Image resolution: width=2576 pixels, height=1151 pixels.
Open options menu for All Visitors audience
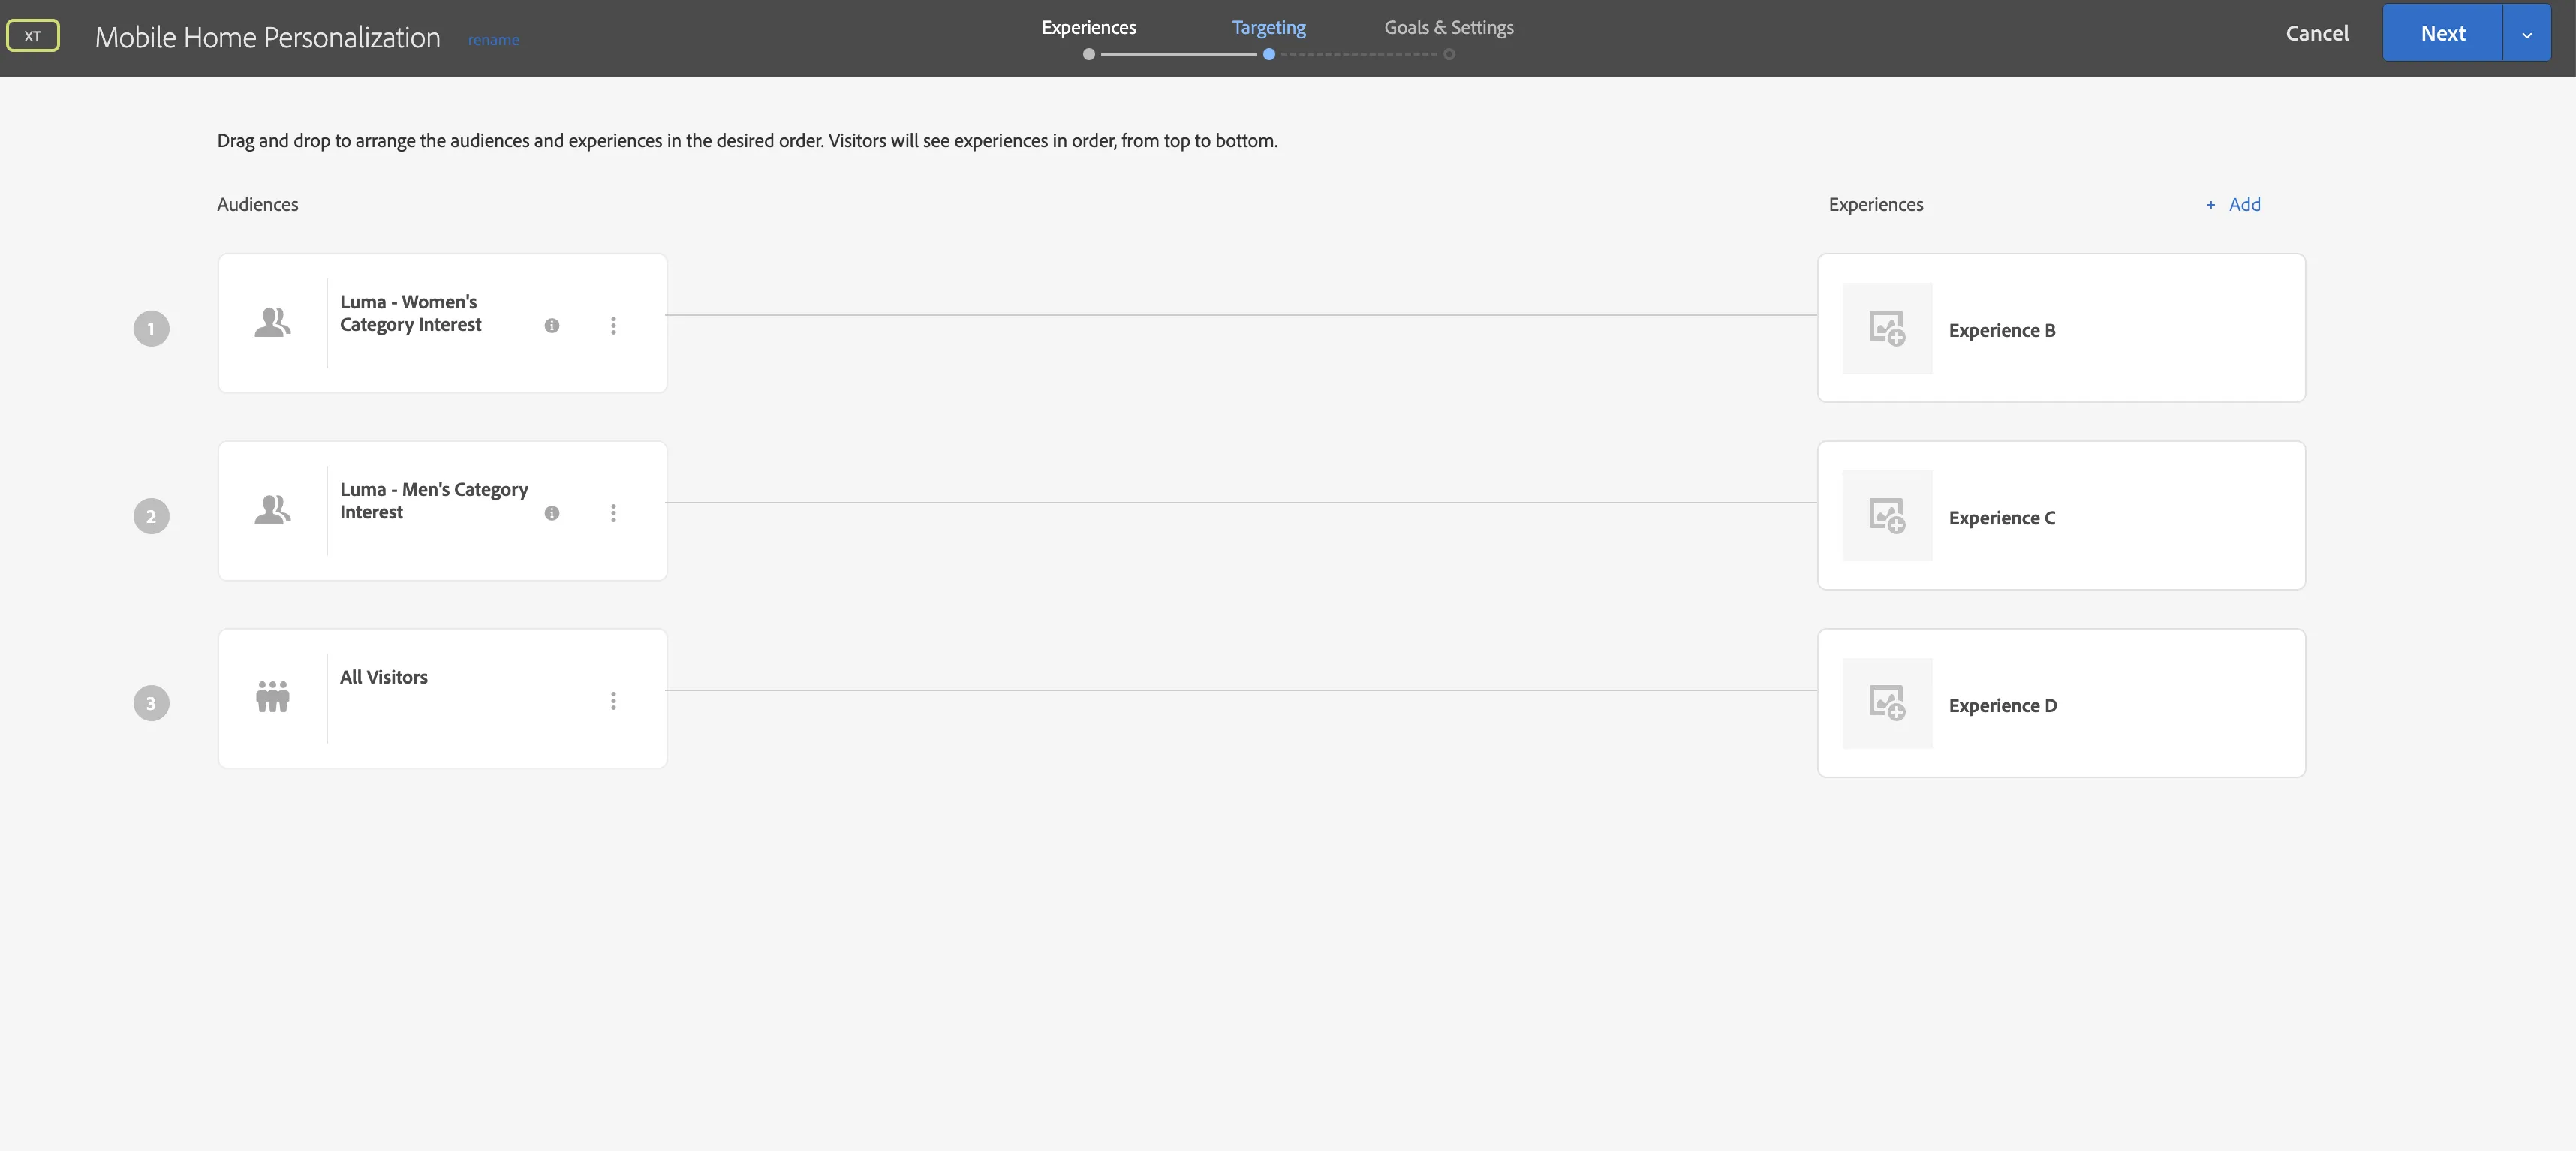point(613,701)
